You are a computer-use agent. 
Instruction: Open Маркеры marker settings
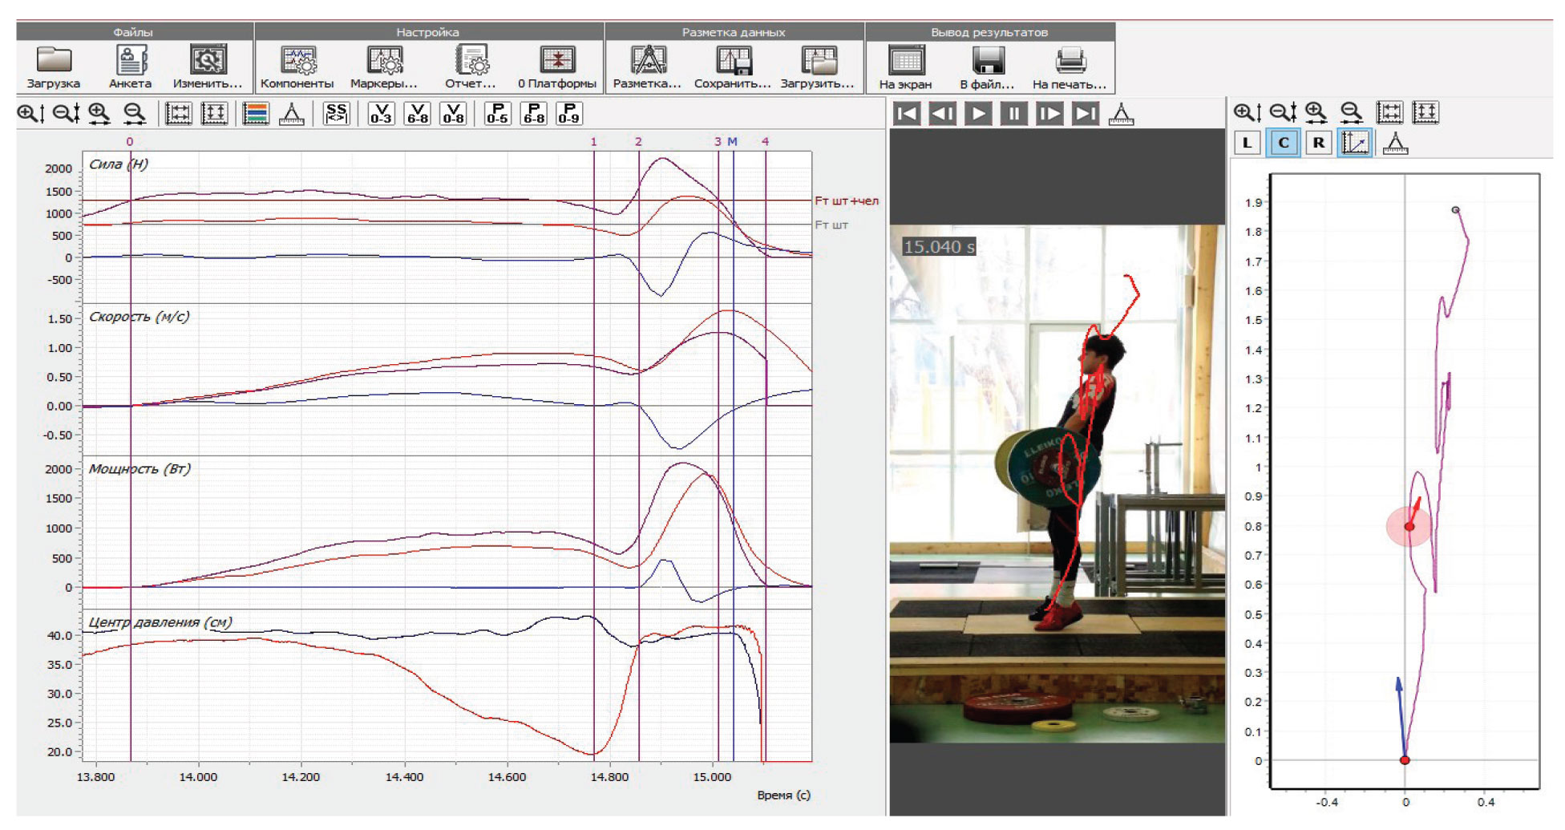384,62
